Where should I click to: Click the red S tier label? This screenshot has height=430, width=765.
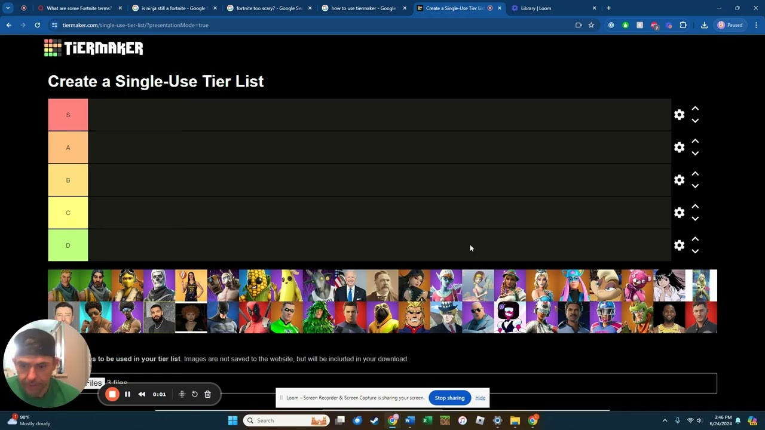point(68,115)
